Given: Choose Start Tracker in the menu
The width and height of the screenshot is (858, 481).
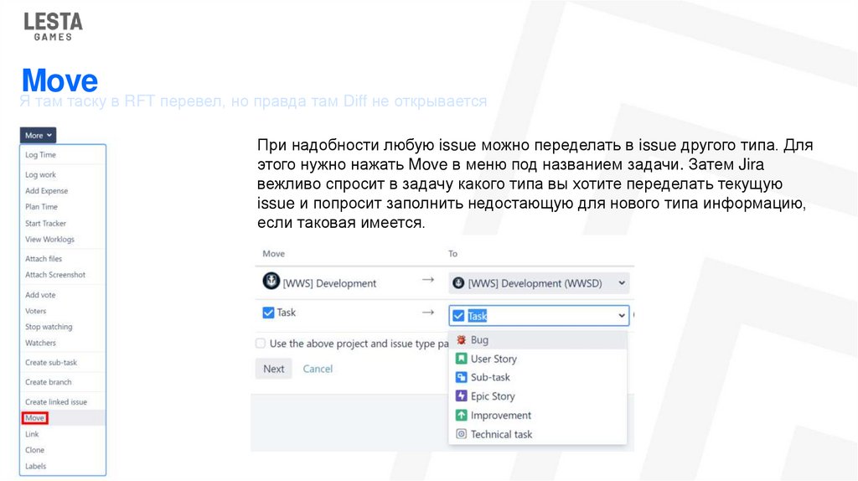Looking at the screenshot, I should pos(62,223).
